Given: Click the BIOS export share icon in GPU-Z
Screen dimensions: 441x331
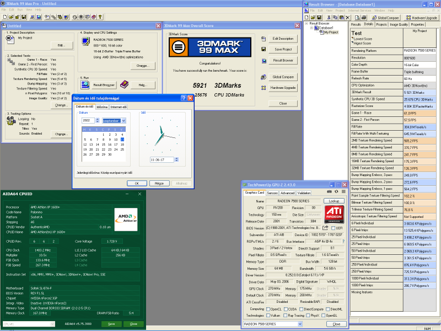Looking at the screenshot, I should (x=325, y=228).
